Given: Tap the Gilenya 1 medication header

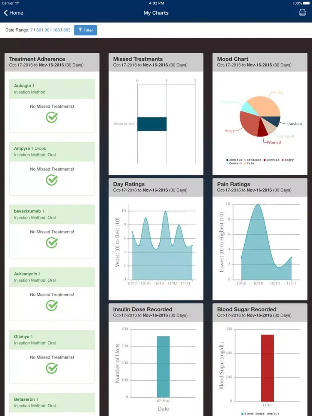Looking at the screenshot, I should [x=52, y=340].
